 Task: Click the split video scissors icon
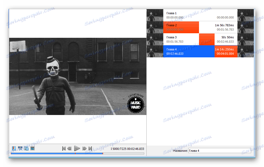(20, 148)
